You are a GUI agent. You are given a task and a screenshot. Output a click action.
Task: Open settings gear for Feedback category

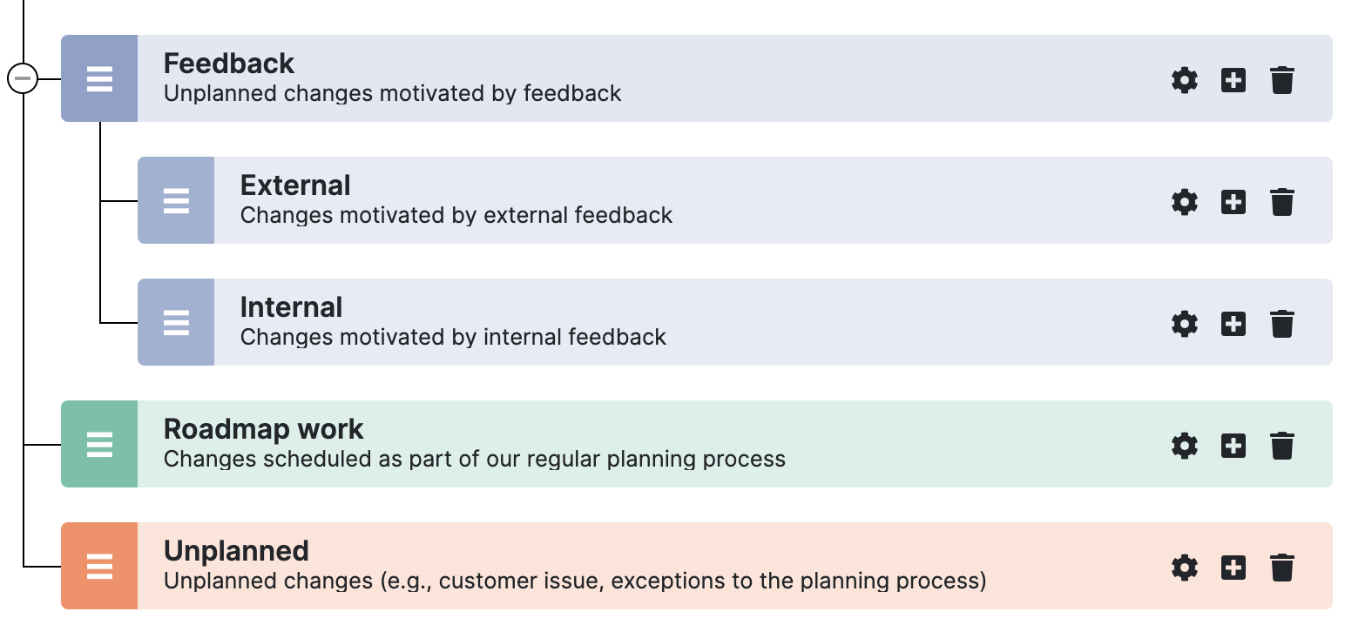pyautogui.click(x=1184, y=80)
